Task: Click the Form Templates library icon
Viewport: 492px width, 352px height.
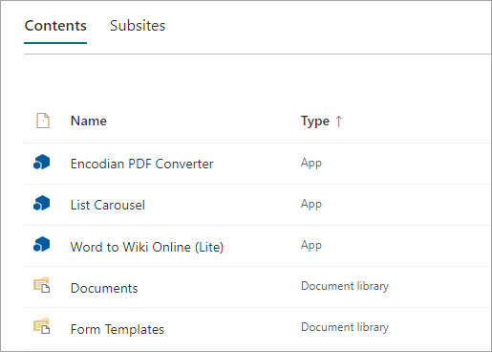Action: (42, 326)
